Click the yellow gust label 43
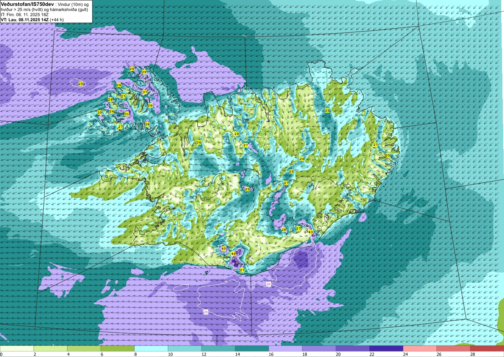The image size is (504, 357). click(x=311, y=232)
